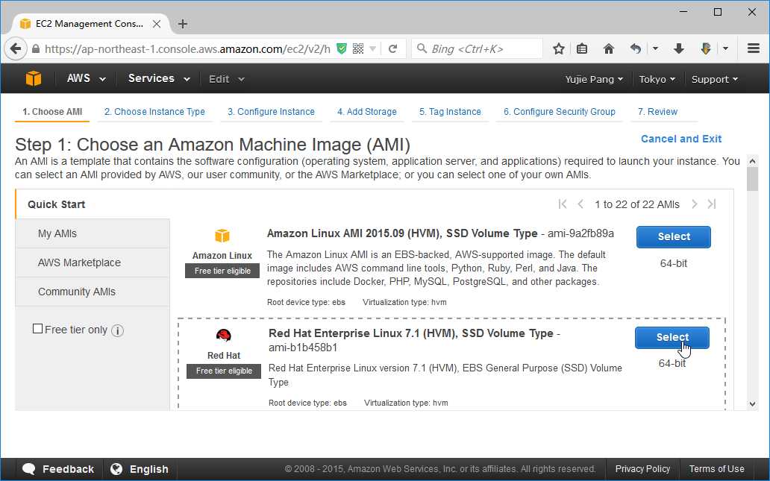770x481 pixels.
Task: Go to 4. Add Storage step
Action: coord(367,112)
